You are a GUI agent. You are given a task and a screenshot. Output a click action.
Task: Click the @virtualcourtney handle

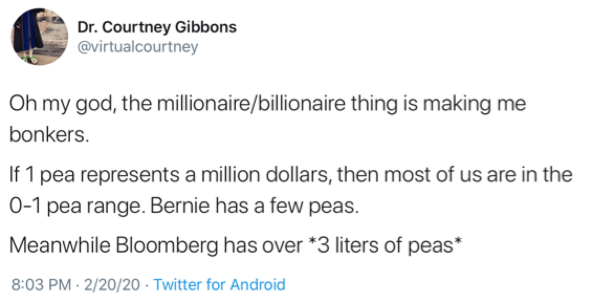(x=138, y=47)
